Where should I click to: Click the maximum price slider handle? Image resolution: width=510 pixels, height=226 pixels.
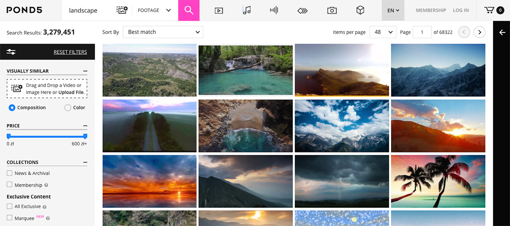click(x=85, y=136)
